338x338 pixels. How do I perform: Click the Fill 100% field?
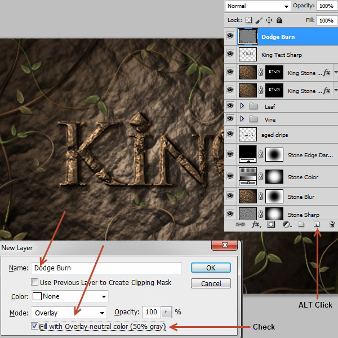pos(327,20)
